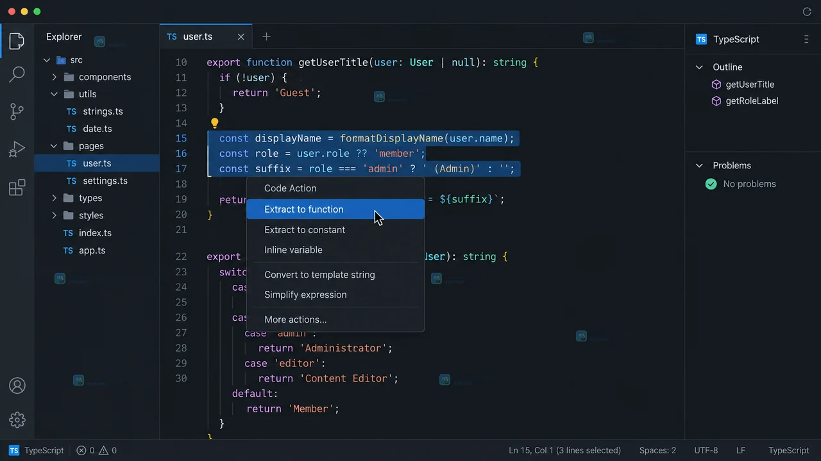Open the TypeScript panel more options menu
821x461 pixels.
(x=806, y=39)
